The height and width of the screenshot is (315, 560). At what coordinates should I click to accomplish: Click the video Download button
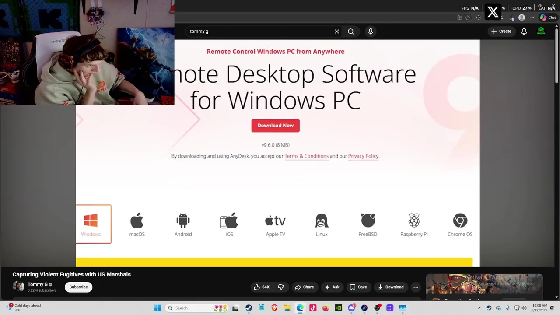[x=390, y=287]
